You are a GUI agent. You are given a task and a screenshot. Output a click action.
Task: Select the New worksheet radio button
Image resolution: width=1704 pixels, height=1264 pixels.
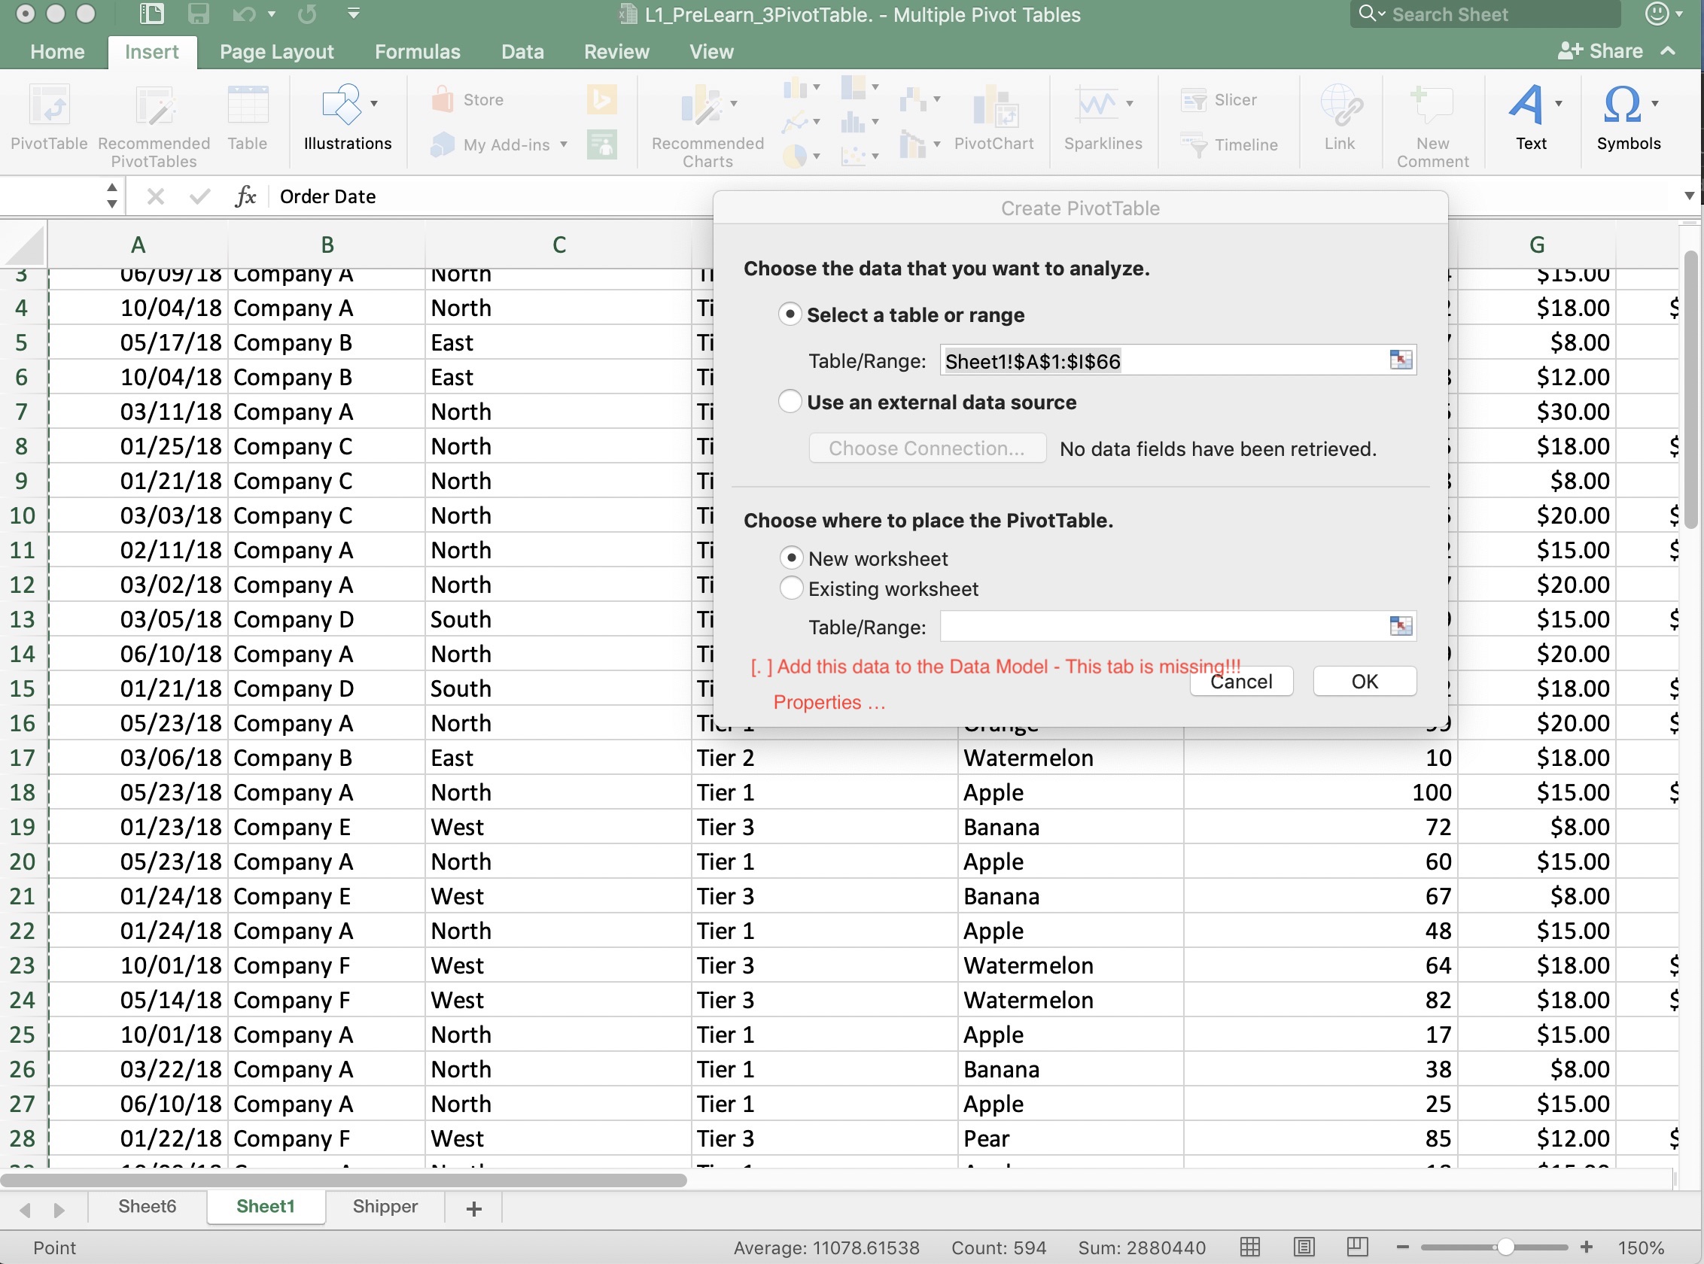(x=791, y=558)
